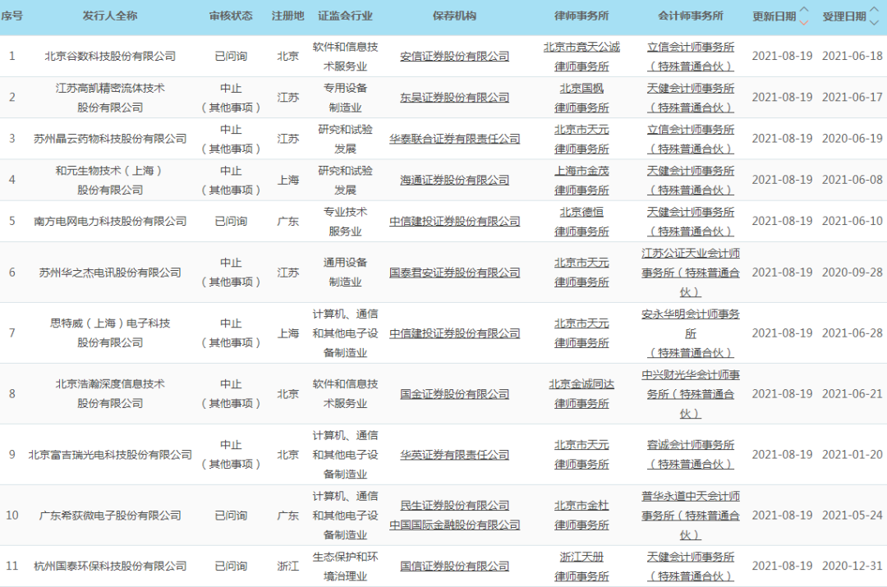This screenshot has height=587, width=887.
Task: Click the 律师事务所 column header
Action: pos(581,16)
